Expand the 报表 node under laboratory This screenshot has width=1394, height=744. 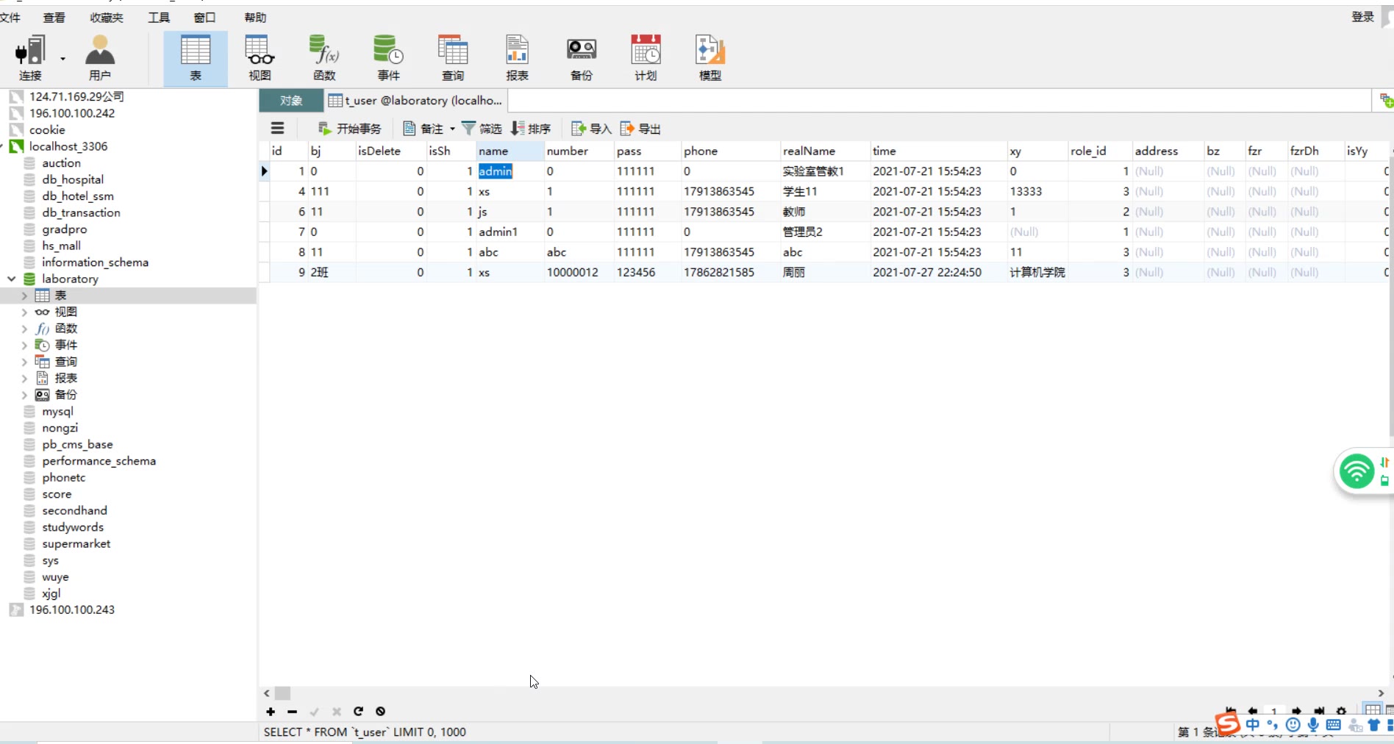[x=24, y=378]
